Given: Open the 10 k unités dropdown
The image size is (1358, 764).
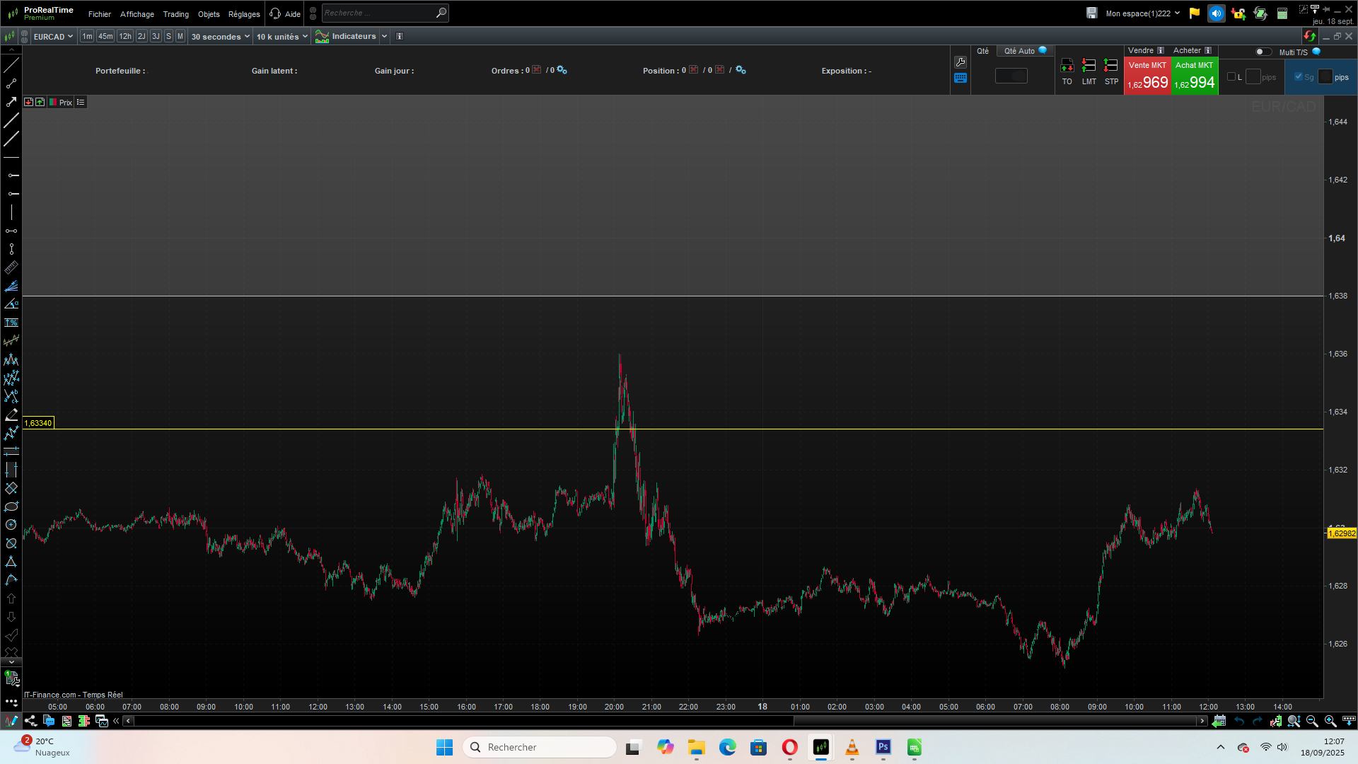Looking at the screenshot, I should point(282,37).
